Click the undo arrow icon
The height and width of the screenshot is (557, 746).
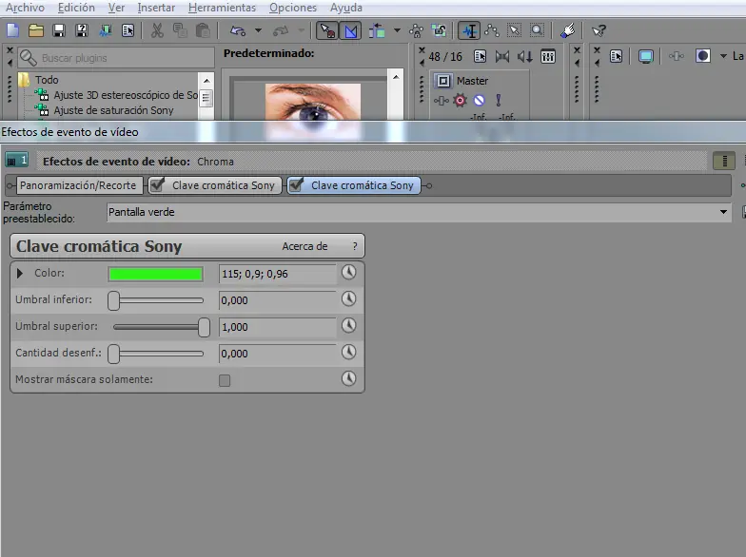[x=237, y=30]
